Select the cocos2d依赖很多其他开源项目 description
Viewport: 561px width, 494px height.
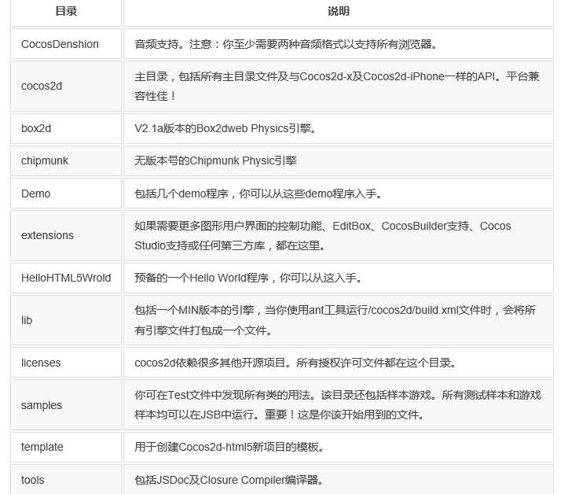296,363
